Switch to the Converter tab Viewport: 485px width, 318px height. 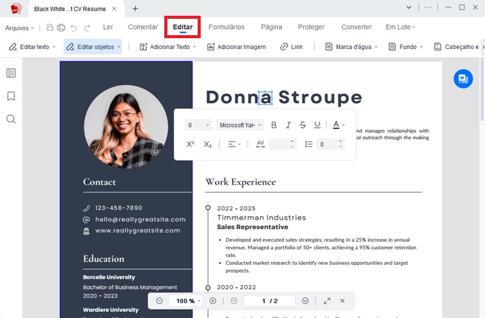[356, 27]
